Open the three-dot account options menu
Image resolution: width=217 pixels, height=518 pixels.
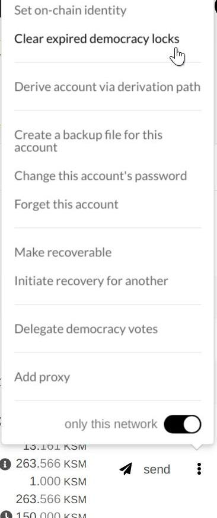[199, 469]
